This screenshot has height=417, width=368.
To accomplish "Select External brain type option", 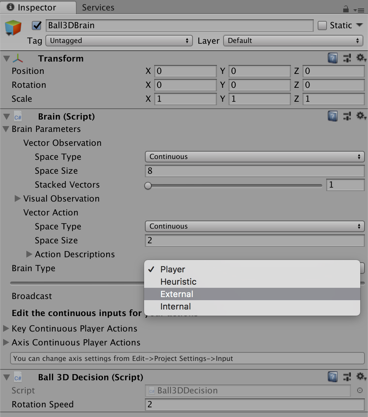I will pyautogui.click(x=177, y=294).
